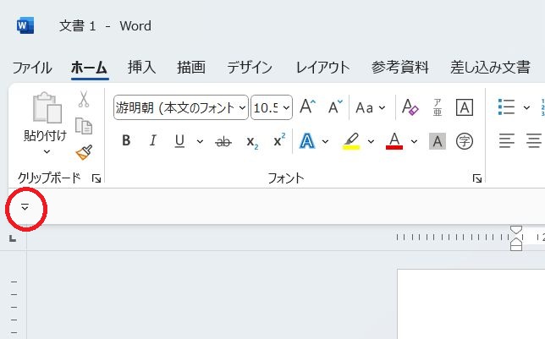
Task: Toggle subscript x₂ button
Action: point(252,142)
